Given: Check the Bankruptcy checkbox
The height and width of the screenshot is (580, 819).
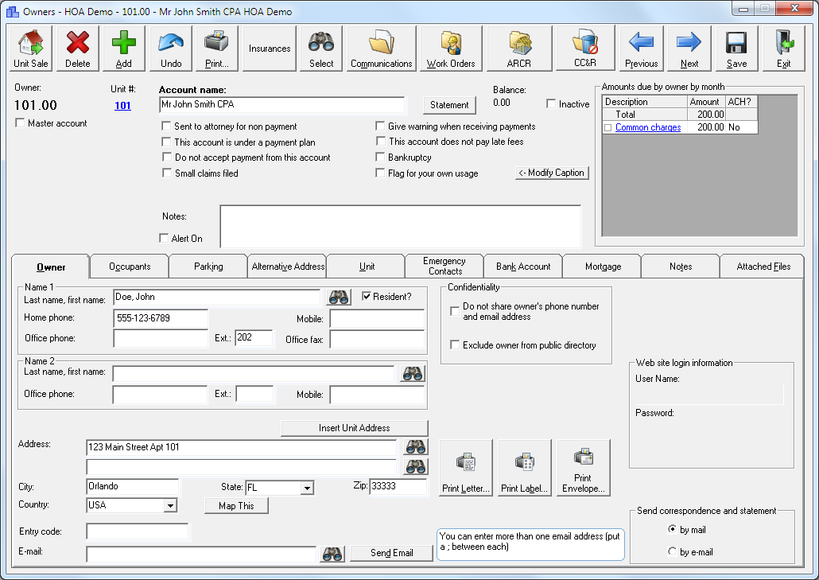Looking at the screenshot, I should pyautogui.click(x=380, y=157).
